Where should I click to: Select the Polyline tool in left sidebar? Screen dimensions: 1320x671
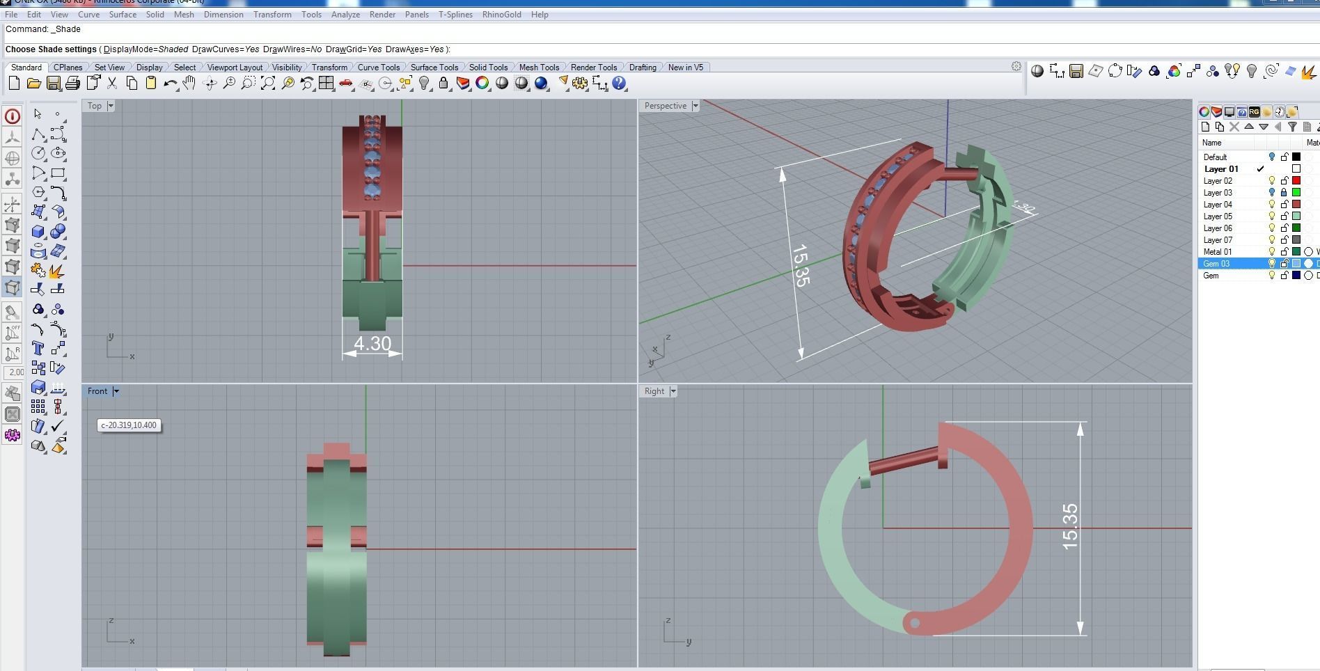(x=38, y=134)
